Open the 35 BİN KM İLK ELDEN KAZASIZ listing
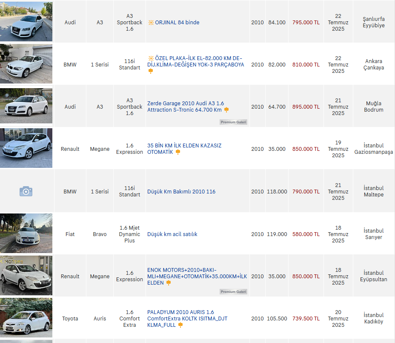Viewport: 395px width, 343px height. pos(184,149)
